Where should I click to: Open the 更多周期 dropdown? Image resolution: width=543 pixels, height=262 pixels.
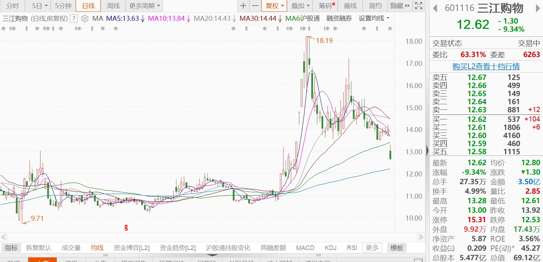click(x=144, y=6)
